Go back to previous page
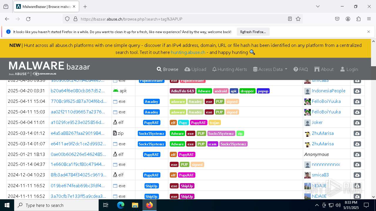Viewport: 376px width, 211px height. pyautogui.click(x=7, y=19)
